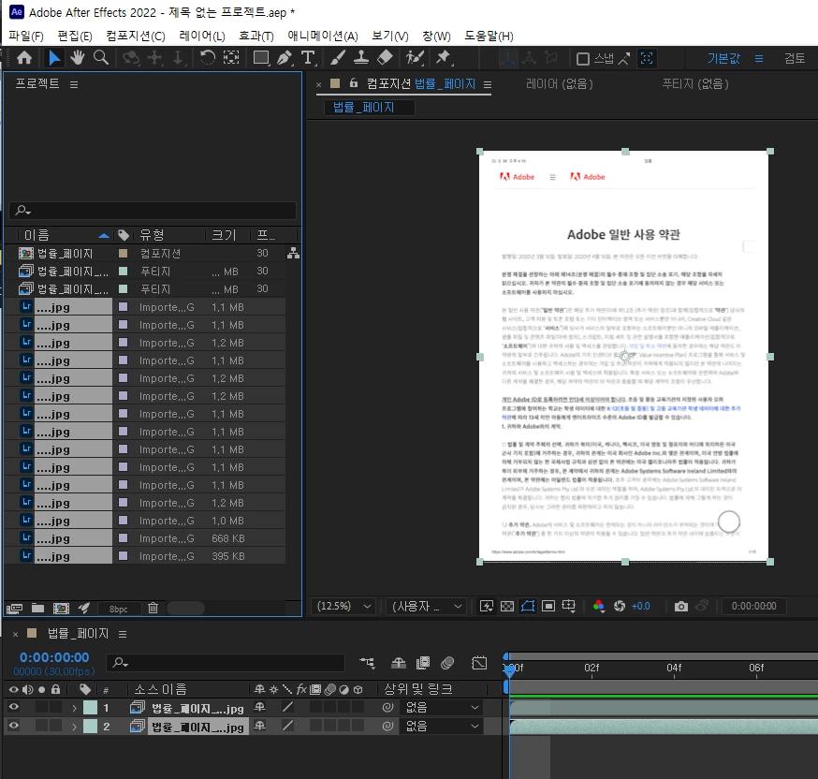Delete selected project items with trash icon
This screenshot has height=779, width=818.
153,608
